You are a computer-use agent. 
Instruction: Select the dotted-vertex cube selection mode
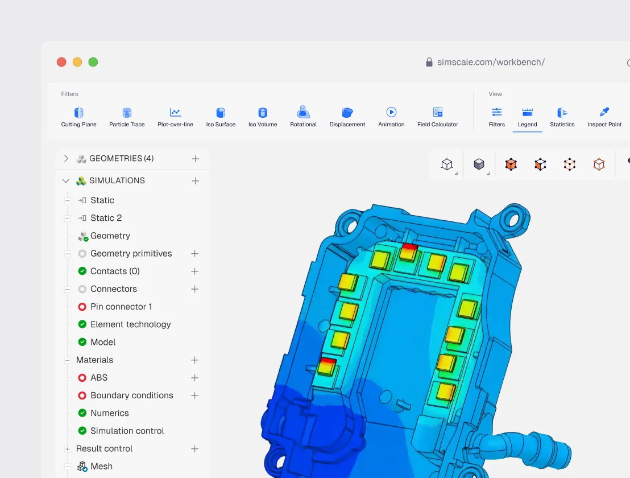[x=570, y=164]
